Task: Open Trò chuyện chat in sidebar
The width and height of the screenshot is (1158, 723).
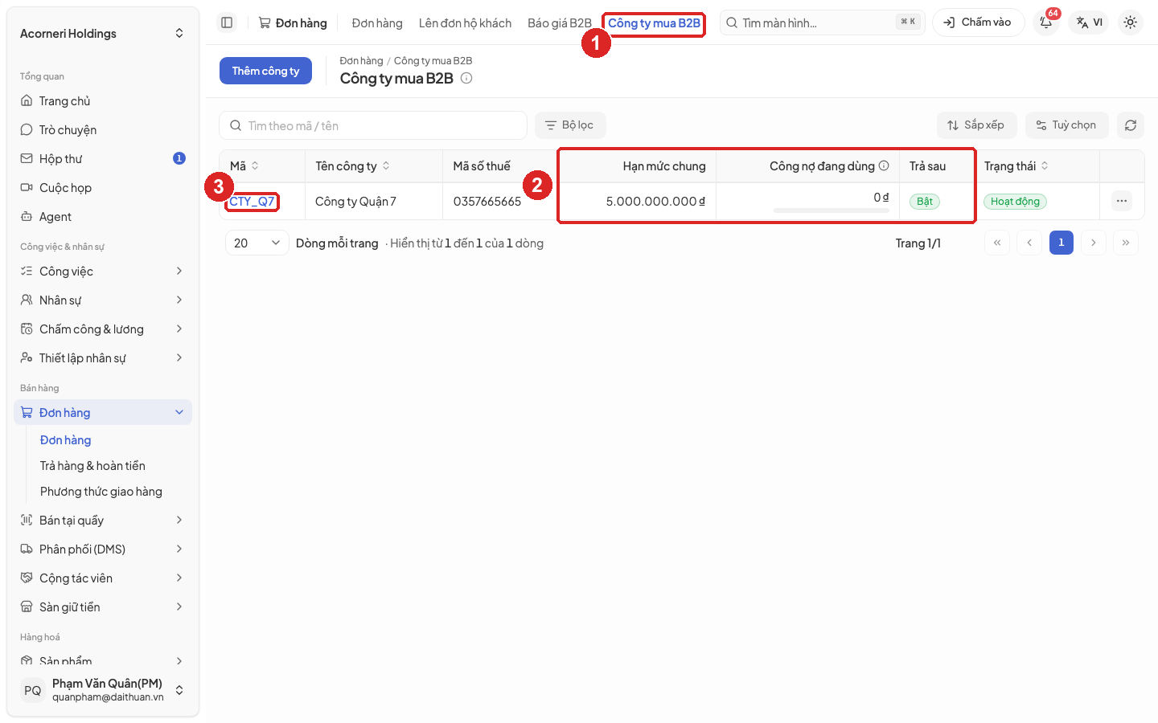Action: (x=103, y=130)
